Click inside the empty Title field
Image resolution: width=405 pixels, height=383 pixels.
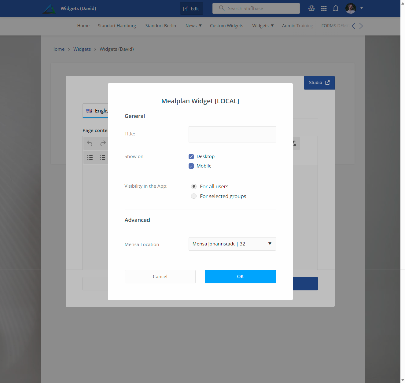pos(232,134)
